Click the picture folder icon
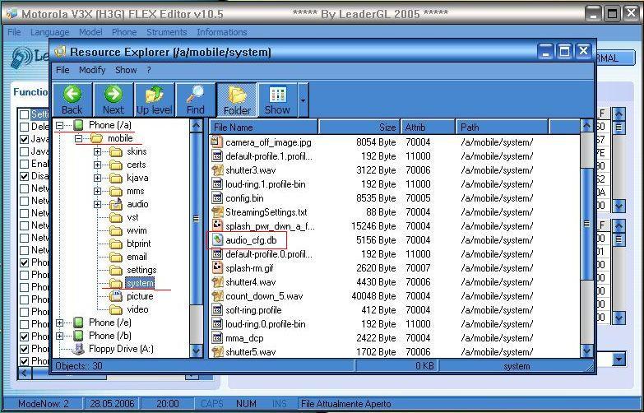Screen dimensions: 644x413 pos(116,296)
